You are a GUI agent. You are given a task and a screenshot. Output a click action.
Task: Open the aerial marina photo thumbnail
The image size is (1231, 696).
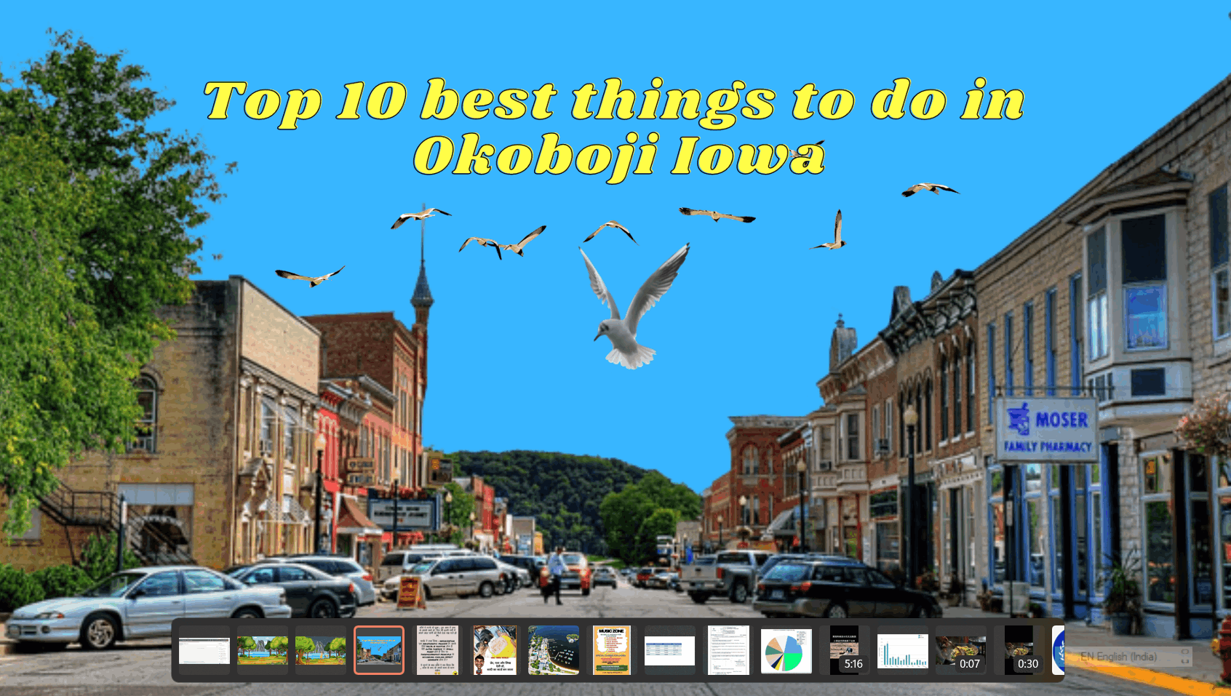pos(554,650)
